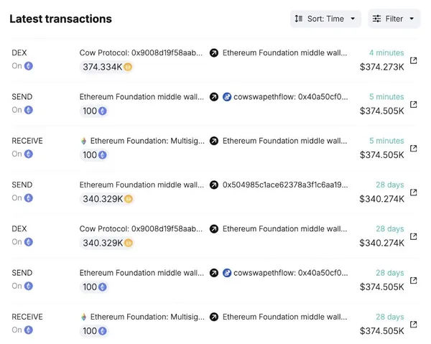Screen dimensions: 431x344
Task: Open external link for 28 days RECEIVE transaction
Action: pyautogui.click(x=413, y=324)
